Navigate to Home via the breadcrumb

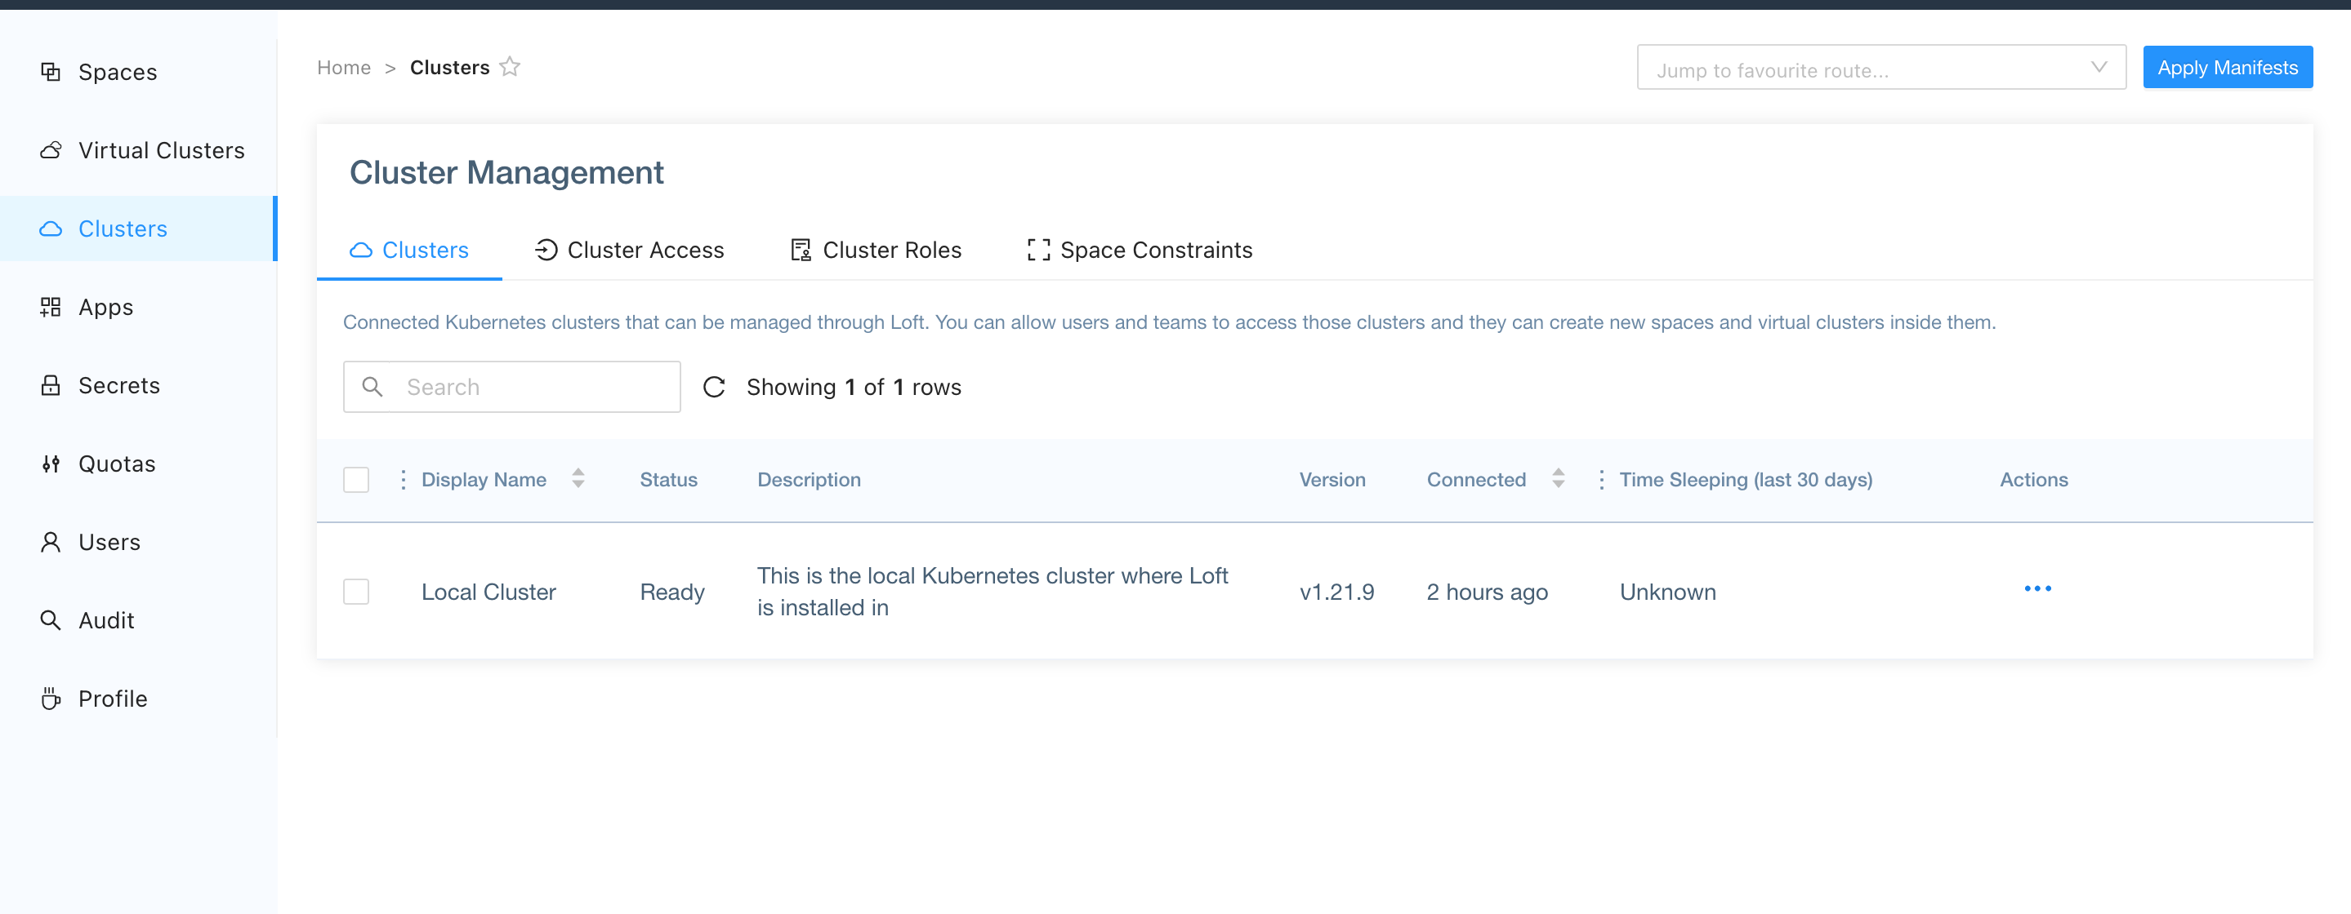[x=343, y=67]
